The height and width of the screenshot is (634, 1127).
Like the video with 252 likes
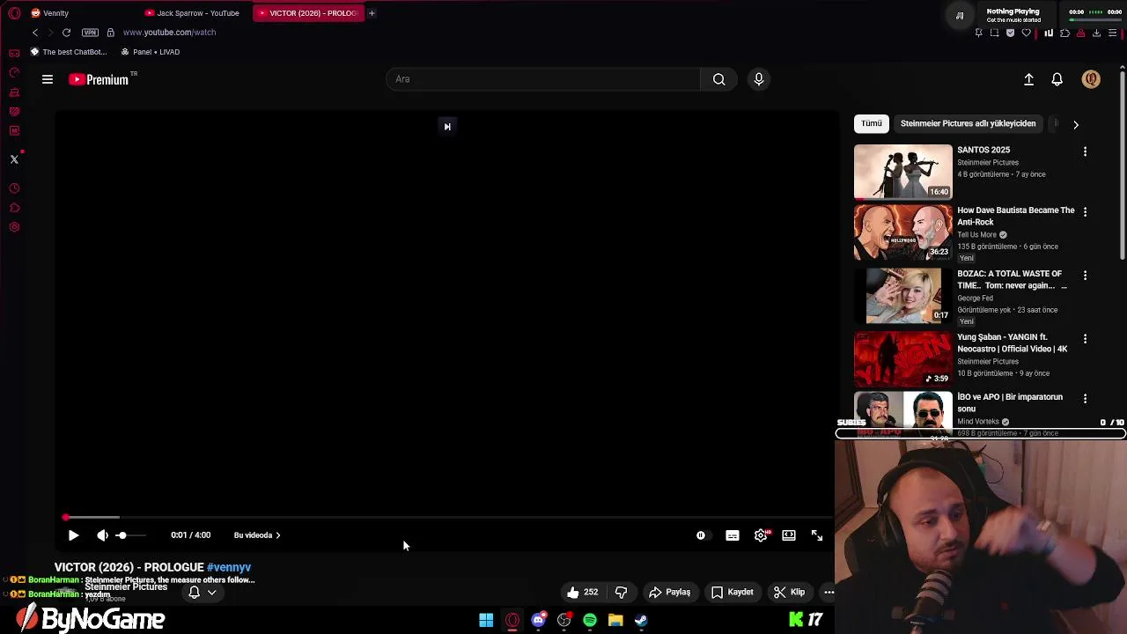coord(583,593)
